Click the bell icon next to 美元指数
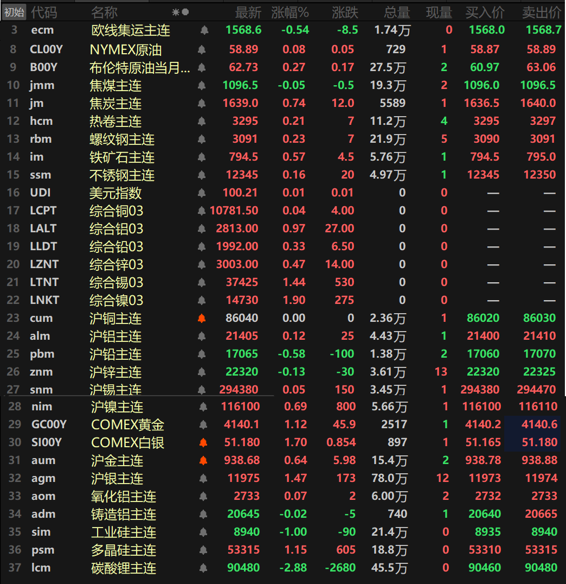 pyautogui.click(x=202, y=193)
